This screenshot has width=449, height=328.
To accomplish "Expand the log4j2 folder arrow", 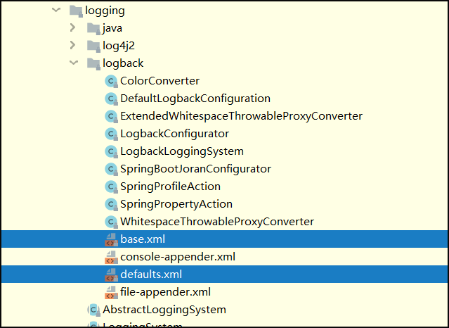I will pyautogui.click(x=73, y=45).
